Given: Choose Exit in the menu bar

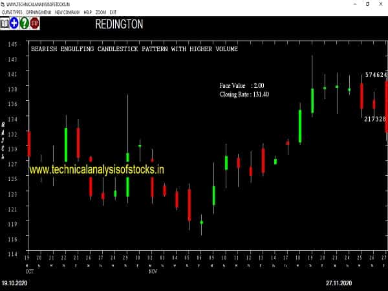Looking at the screenshot, I should pos(114,12).
